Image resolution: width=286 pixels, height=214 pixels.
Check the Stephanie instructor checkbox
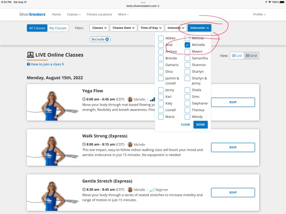click(188, 103)
